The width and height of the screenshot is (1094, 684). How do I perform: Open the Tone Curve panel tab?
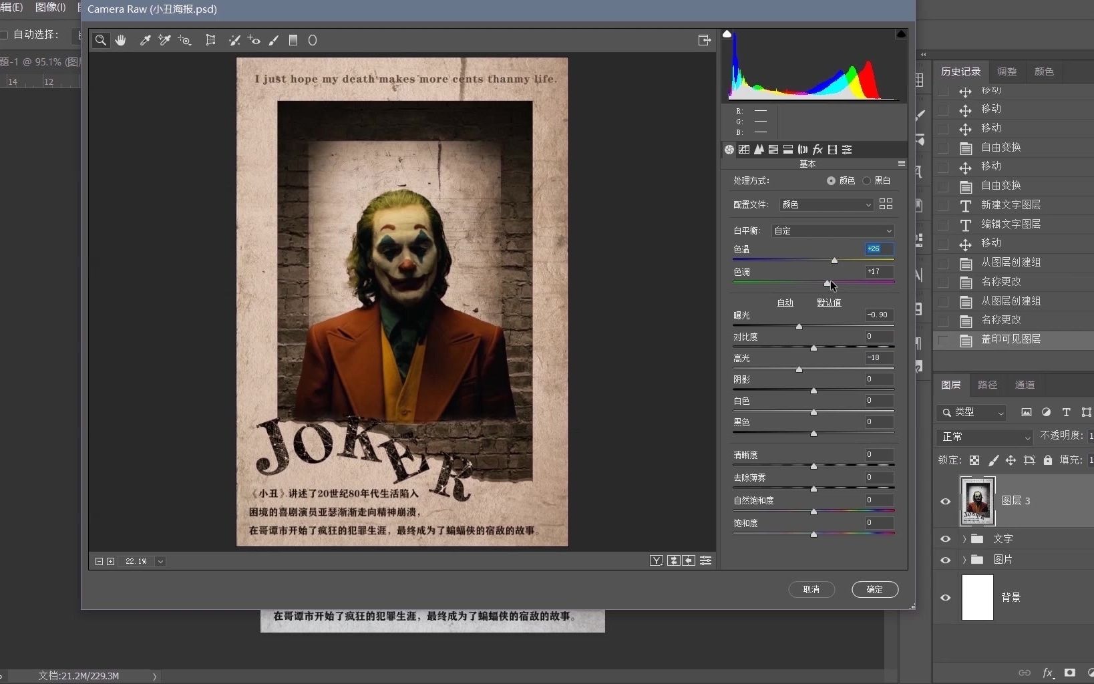click(744, 150)
